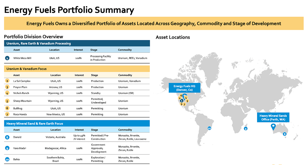Click the Up to 49% JV interest cell
This screenshot has height=165, width=307.
click(x=79, y=137)
